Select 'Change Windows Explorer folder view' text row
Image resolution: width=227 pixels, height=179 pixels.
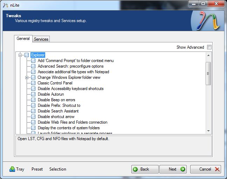[69, 77]
